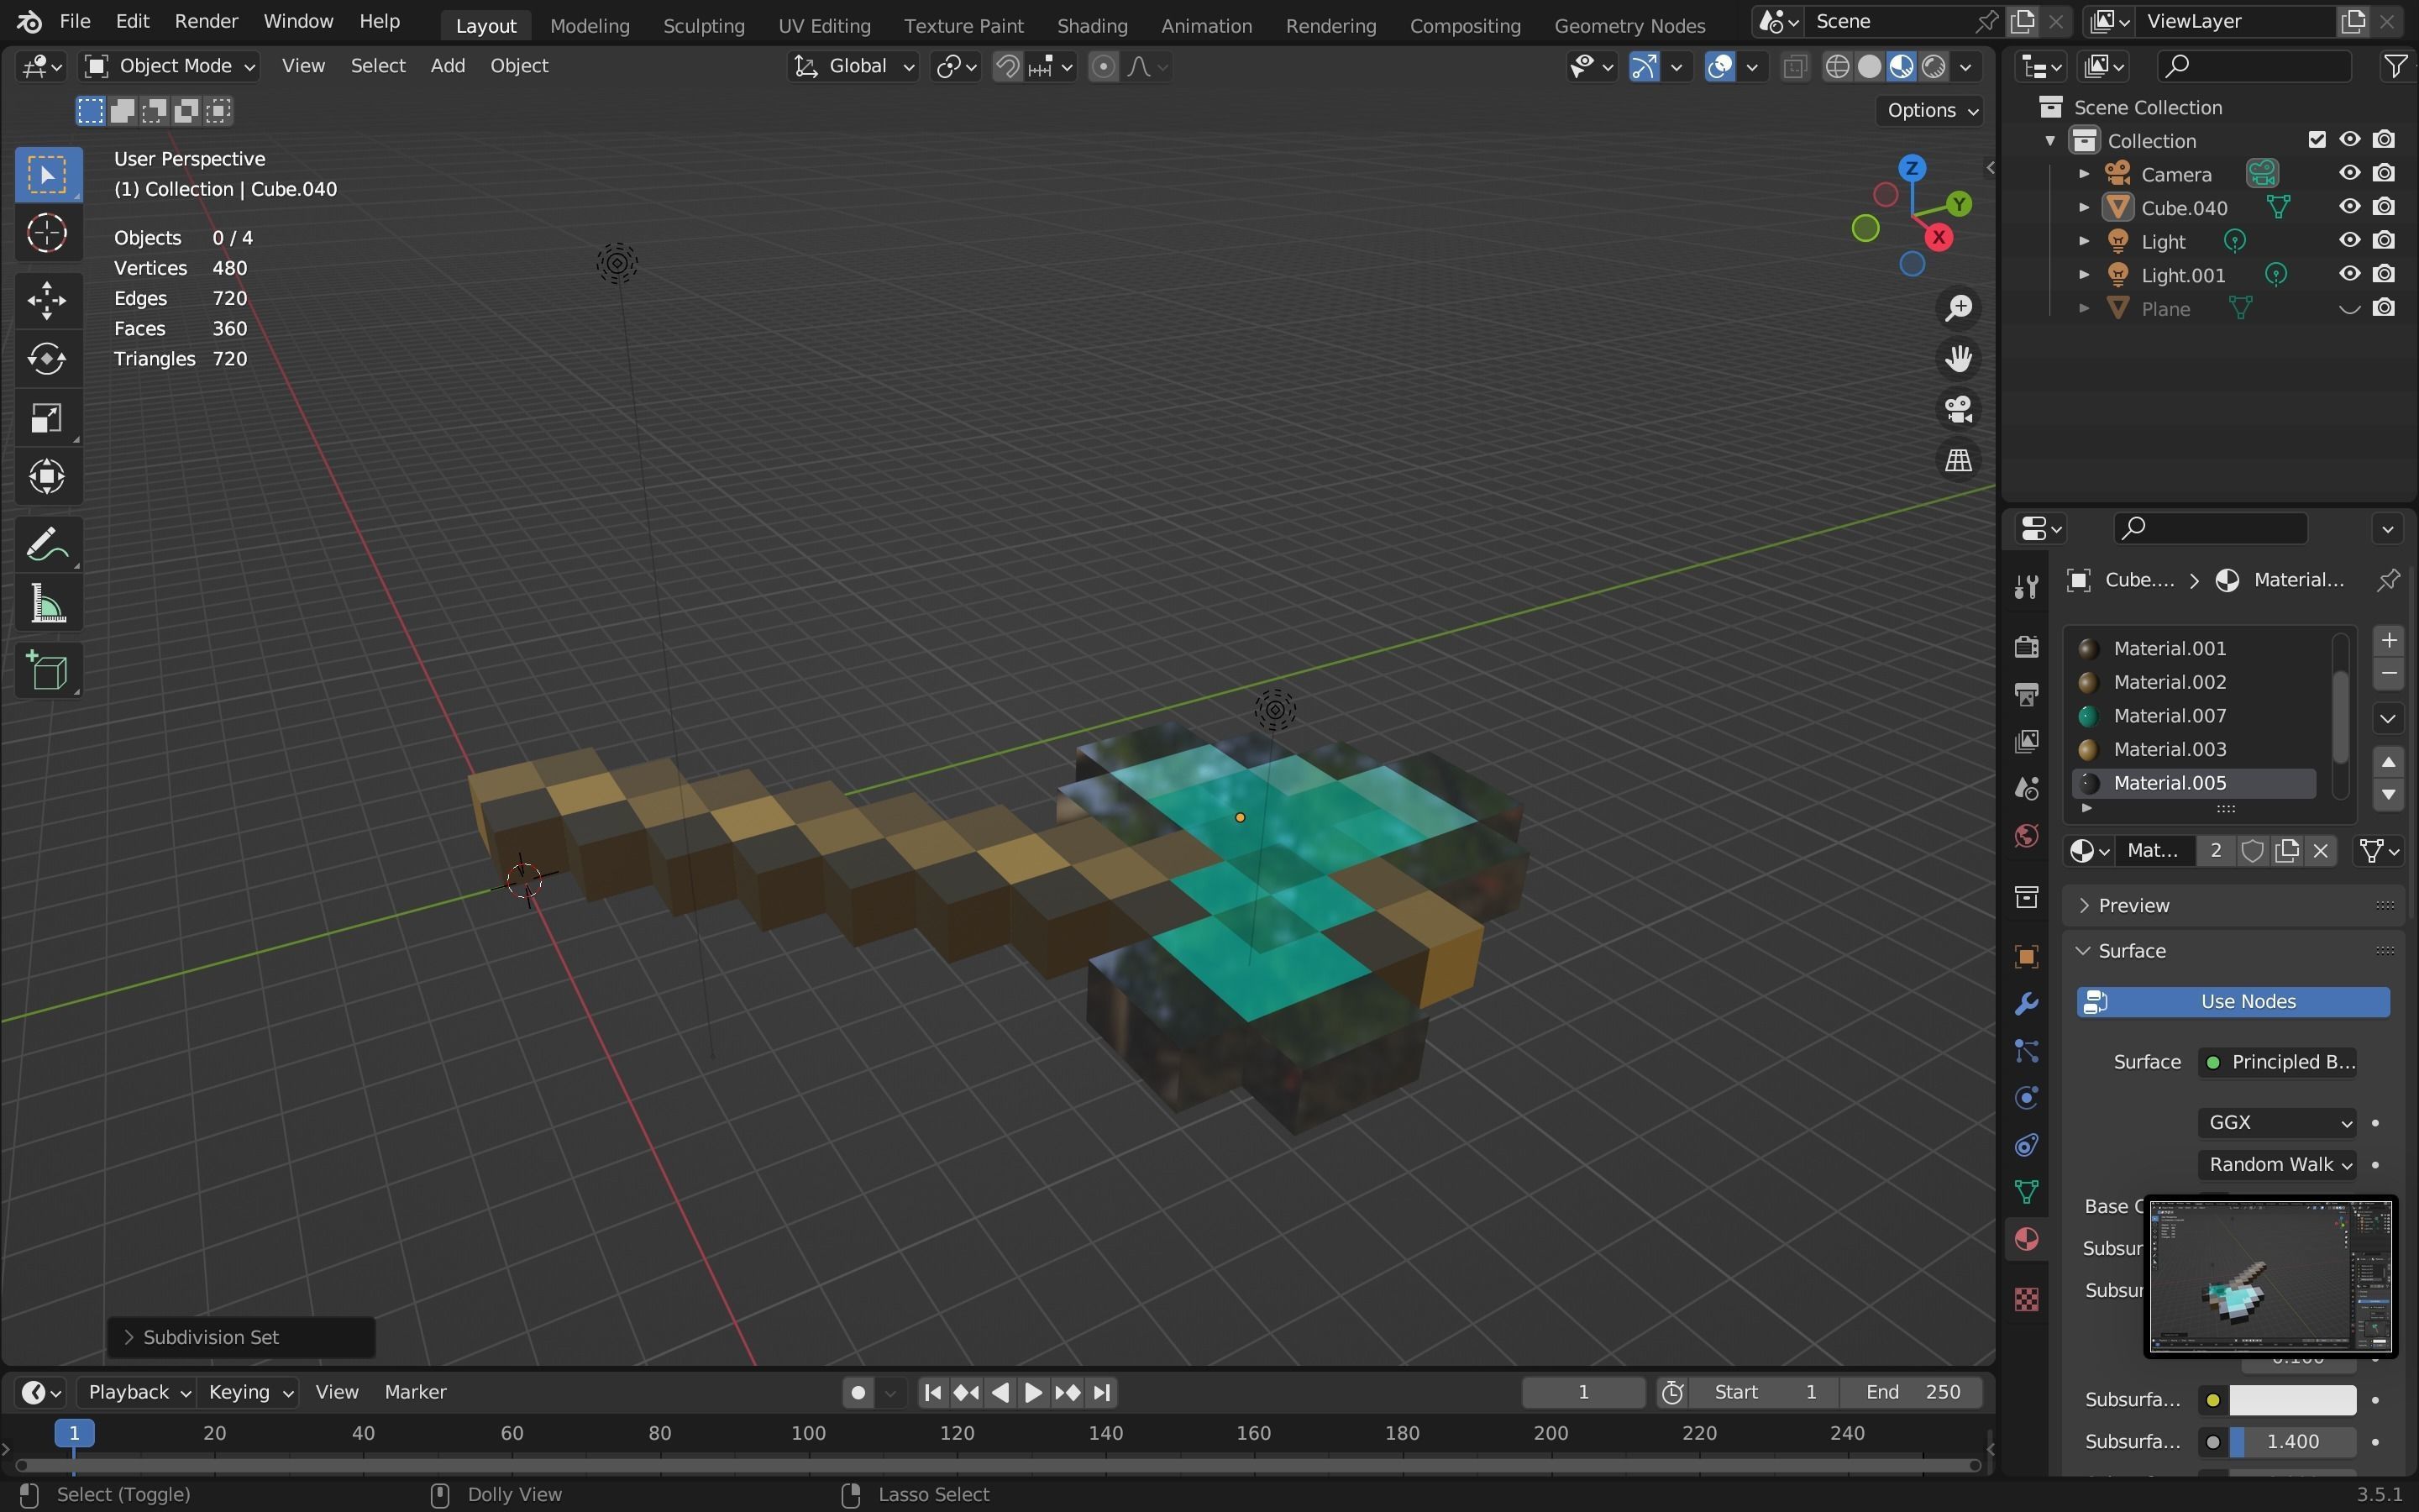This screenshot has height=1512, width=2419.
Task: Toggle camera view icon
Action: pyautogui.click(x=1958, y=410)
